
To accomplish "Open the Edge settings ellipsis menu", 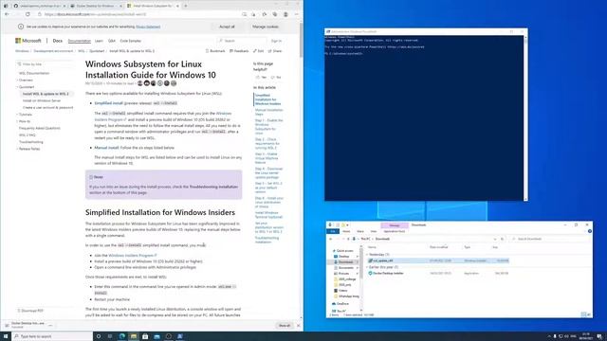I will click(296, 14).
